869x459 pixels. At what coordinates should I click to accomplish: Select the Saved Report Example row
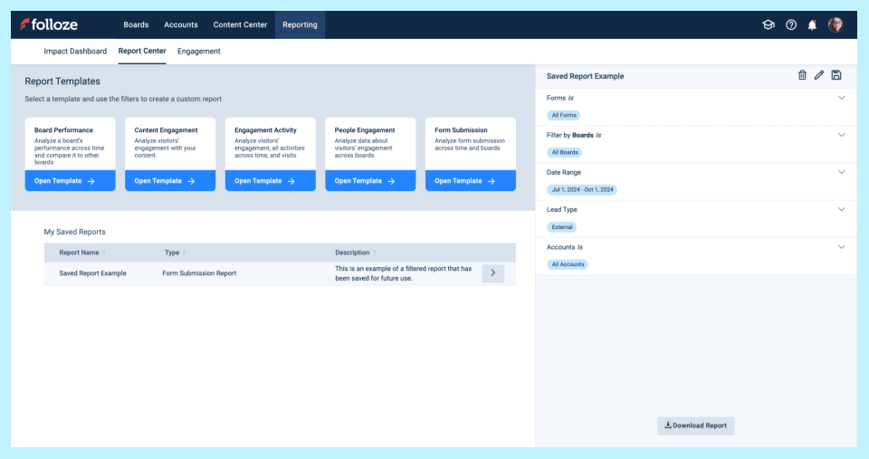click(x=93, y=273)
